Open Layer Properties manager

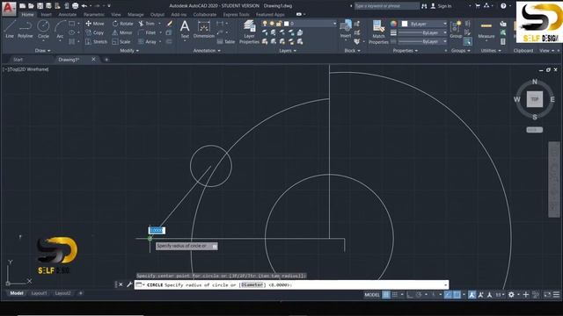click(249, 32)
